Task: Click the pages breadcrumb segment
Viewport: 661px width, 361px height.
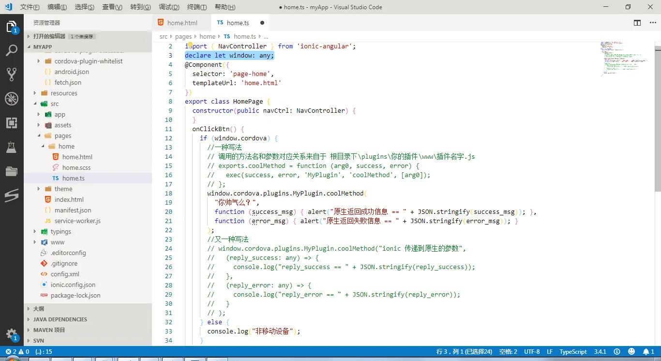Action: (x=183, y=36)
